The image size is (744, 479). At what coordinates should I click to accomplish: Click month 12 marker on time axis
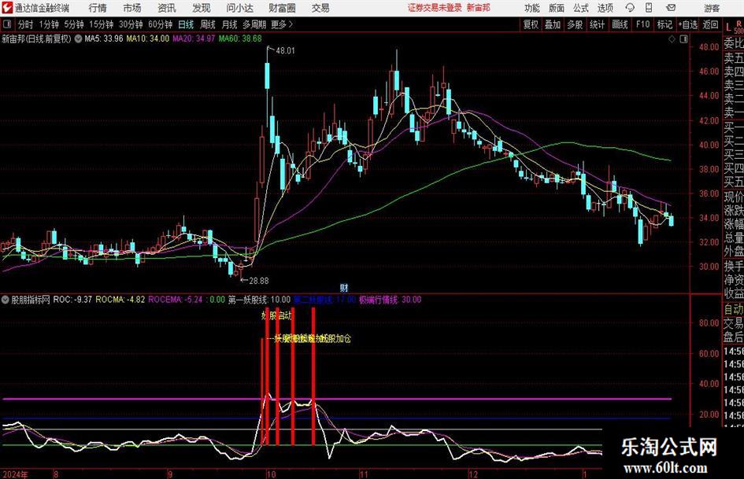tap(473, 474)
